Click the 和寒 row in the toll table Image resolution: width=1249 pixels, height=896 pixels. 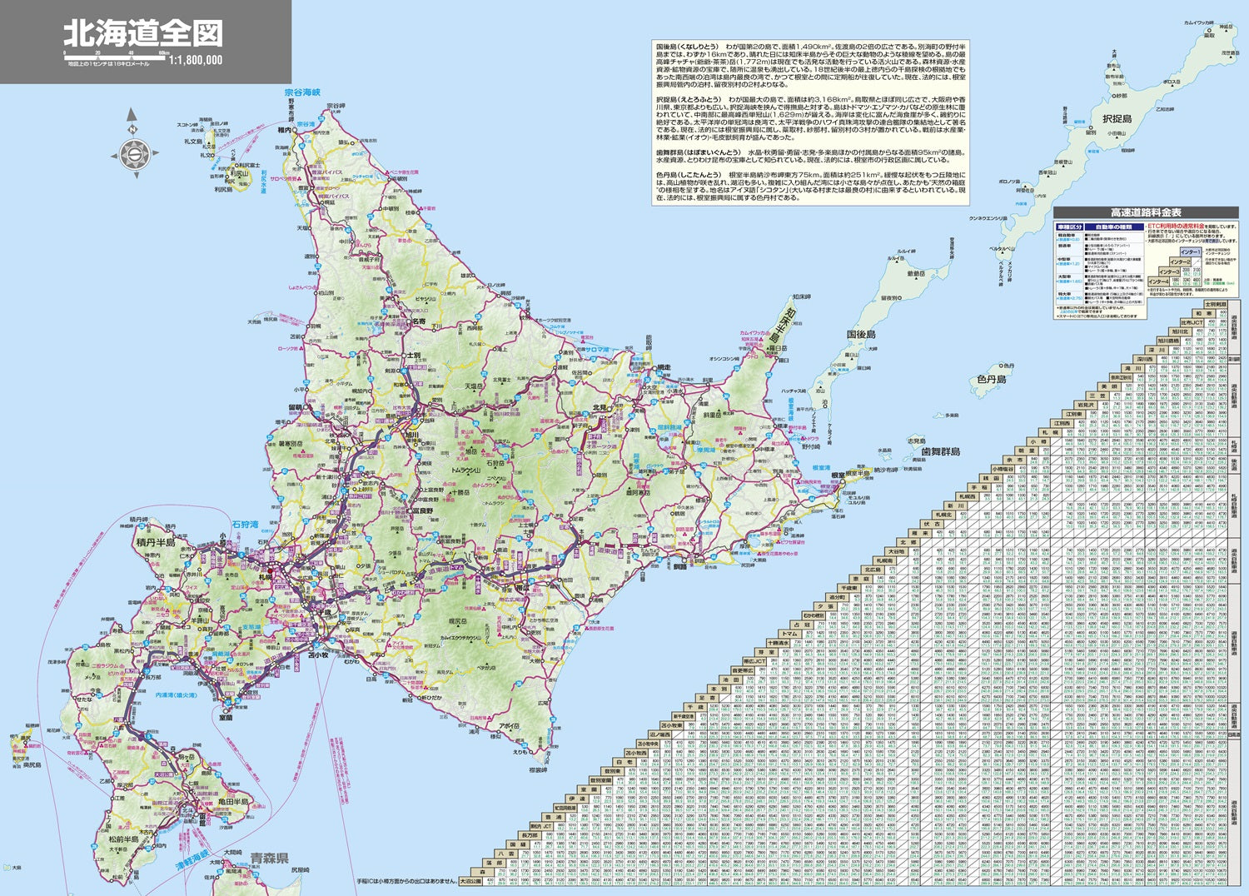tap(1202, 313)
